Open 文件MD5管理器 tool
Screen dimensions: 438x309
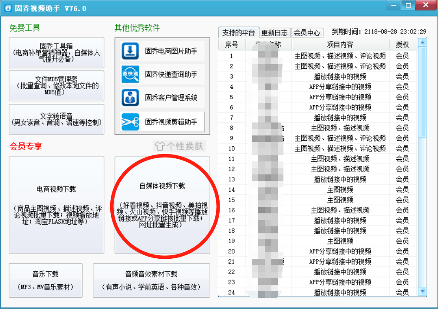coord(56,86)
